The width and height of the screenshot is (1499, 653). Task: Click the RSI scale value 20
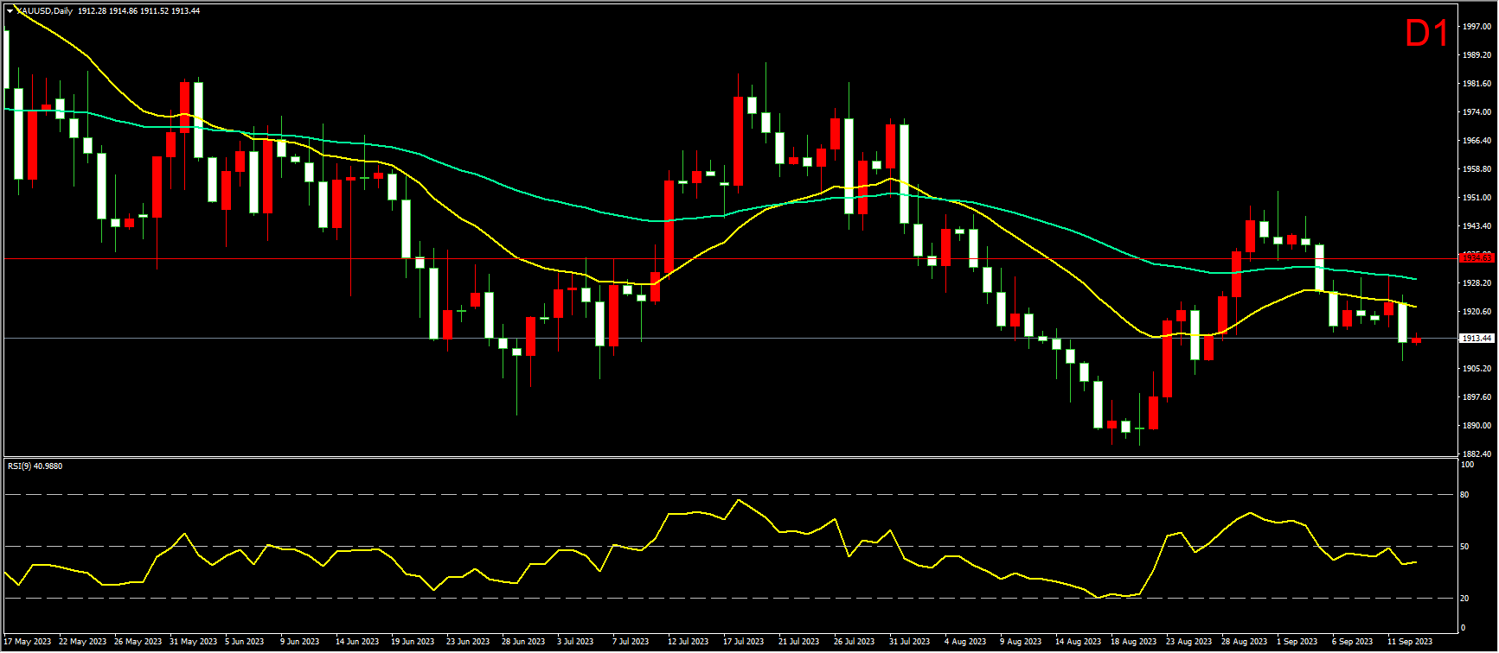(1464, 599)
